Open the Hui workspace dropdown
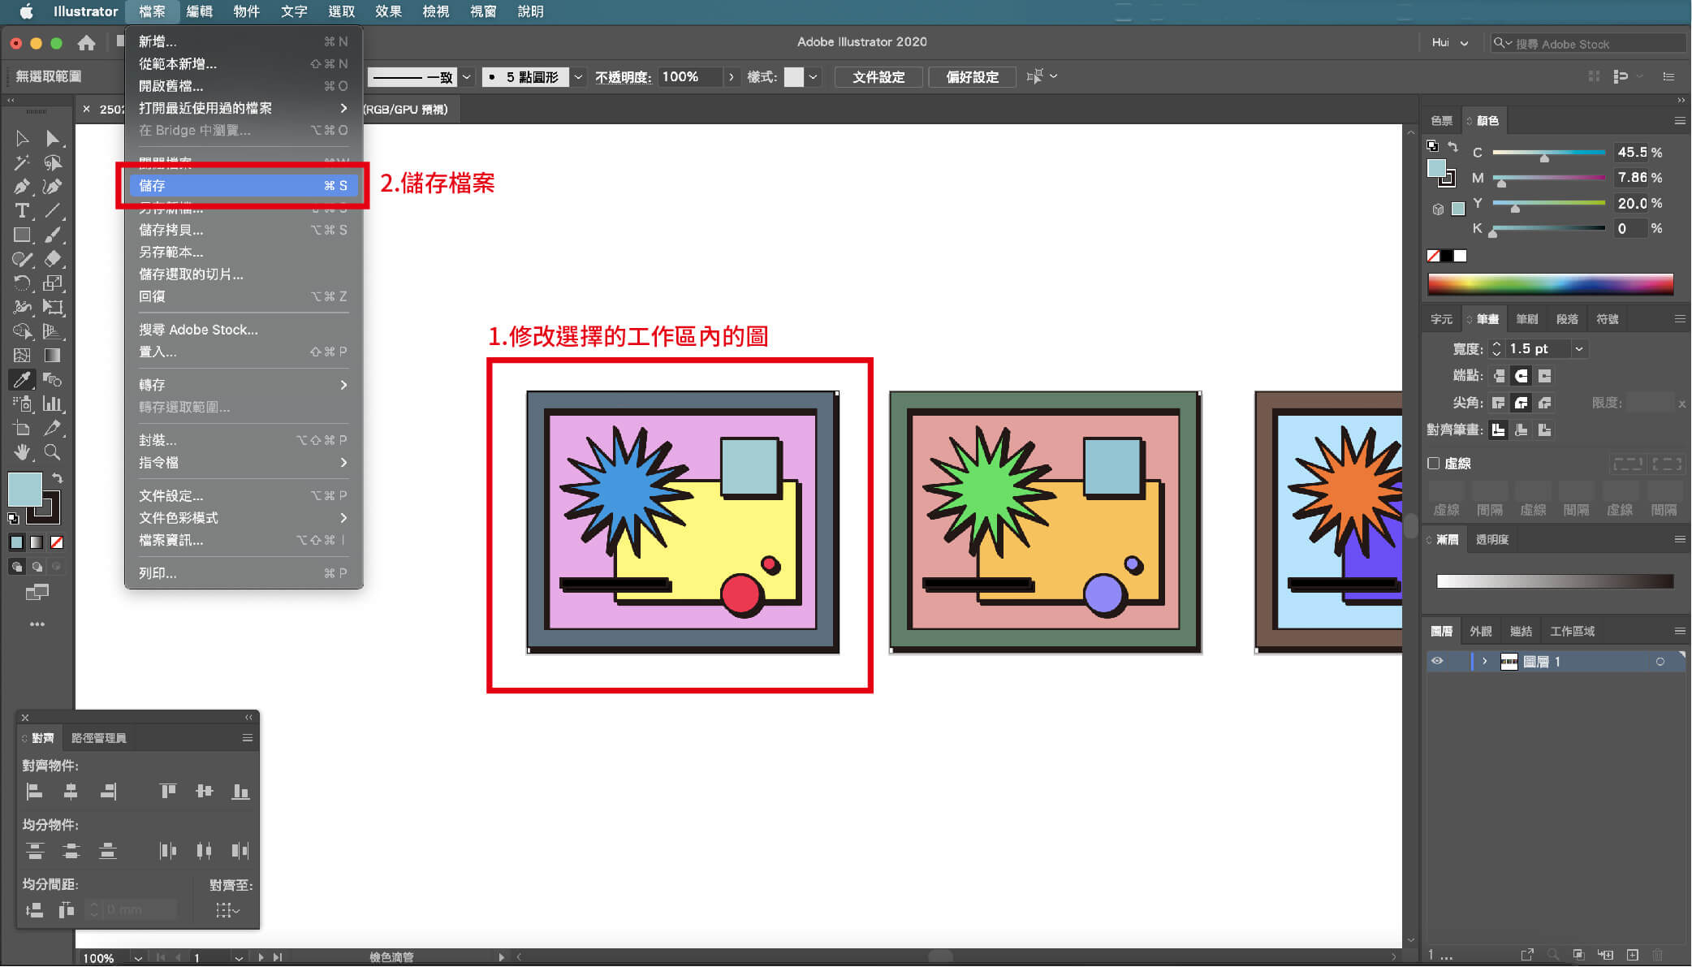The height and width of the screenshot is (967, 1692). 1450,43
